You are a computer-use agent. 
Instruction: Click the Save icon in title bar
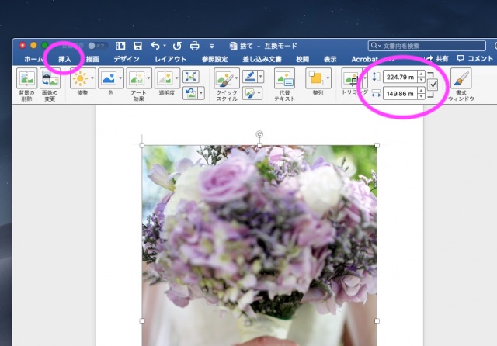click(x=137, y=46)
